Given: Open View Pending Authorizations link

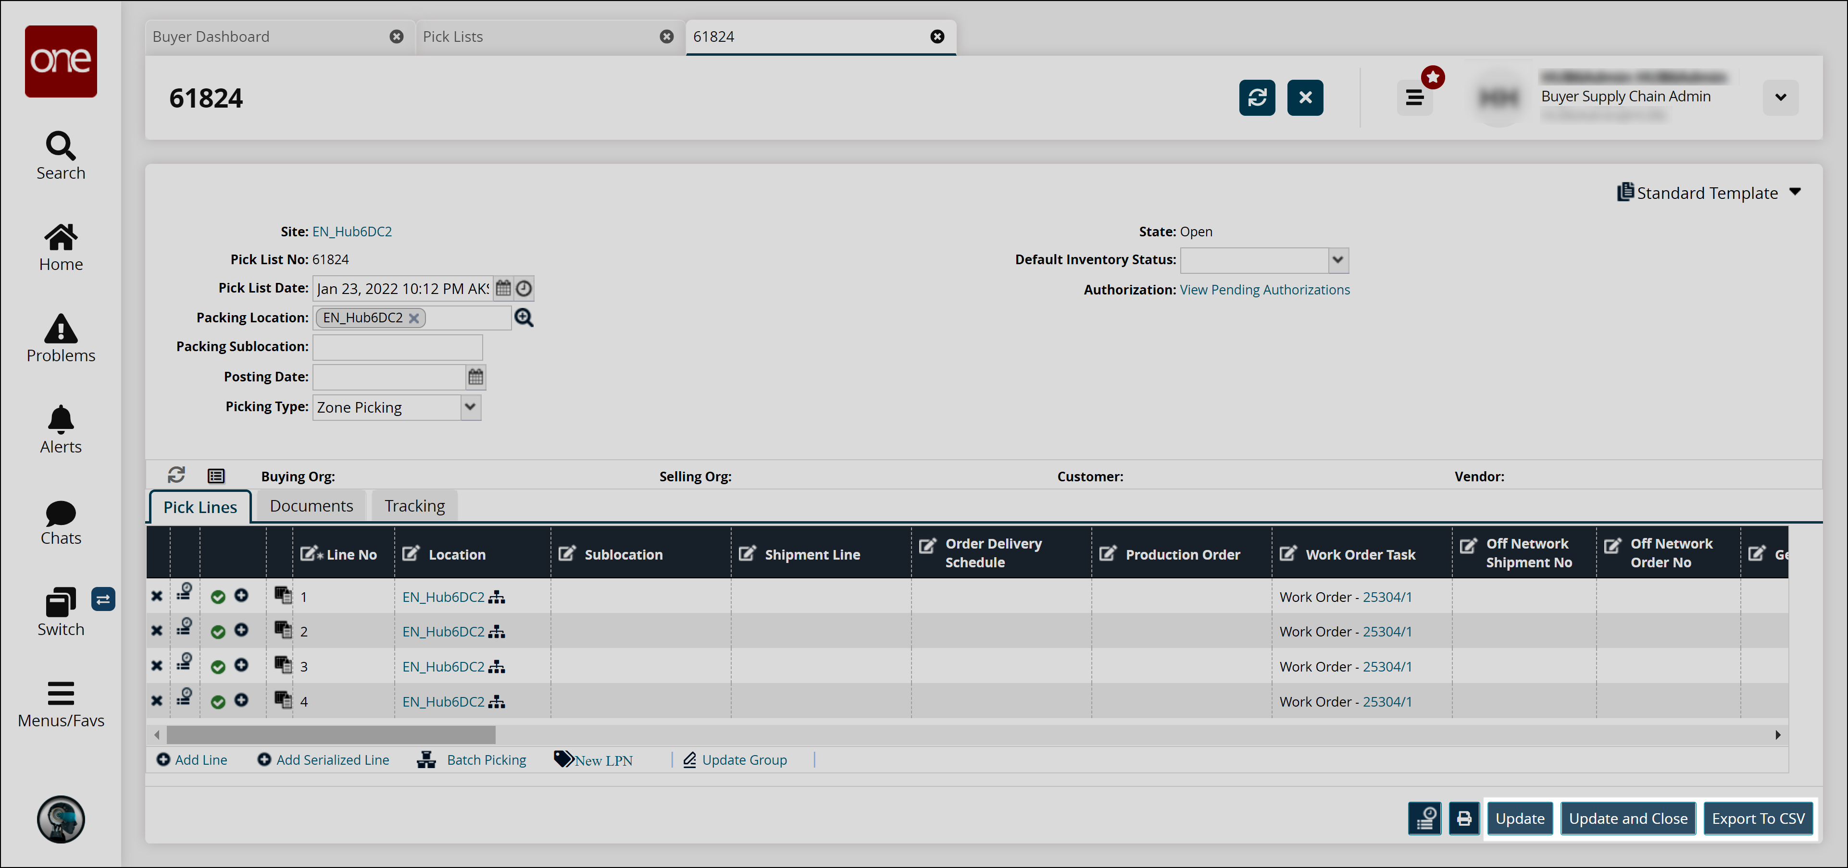Looking at the screenshot, I should pos(1265,290).
